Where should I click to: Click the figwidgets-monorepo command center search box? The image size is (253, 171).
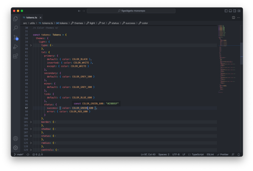point(131,11)
